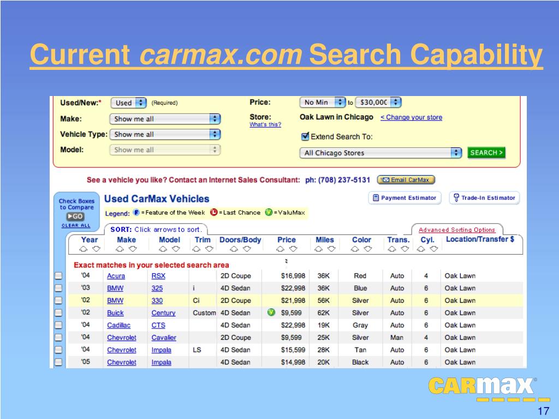This screenshot has height=419, width=559.
Task: Click the Feature of the Week legend icon
Action: 136,212
